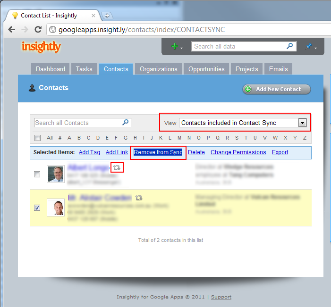Click the Add New Contact button
The image size is (331, 307).
277,89
